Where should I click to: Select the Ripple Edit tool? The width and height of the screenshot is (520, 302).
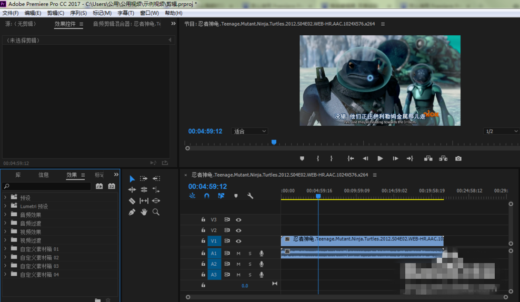132,190
